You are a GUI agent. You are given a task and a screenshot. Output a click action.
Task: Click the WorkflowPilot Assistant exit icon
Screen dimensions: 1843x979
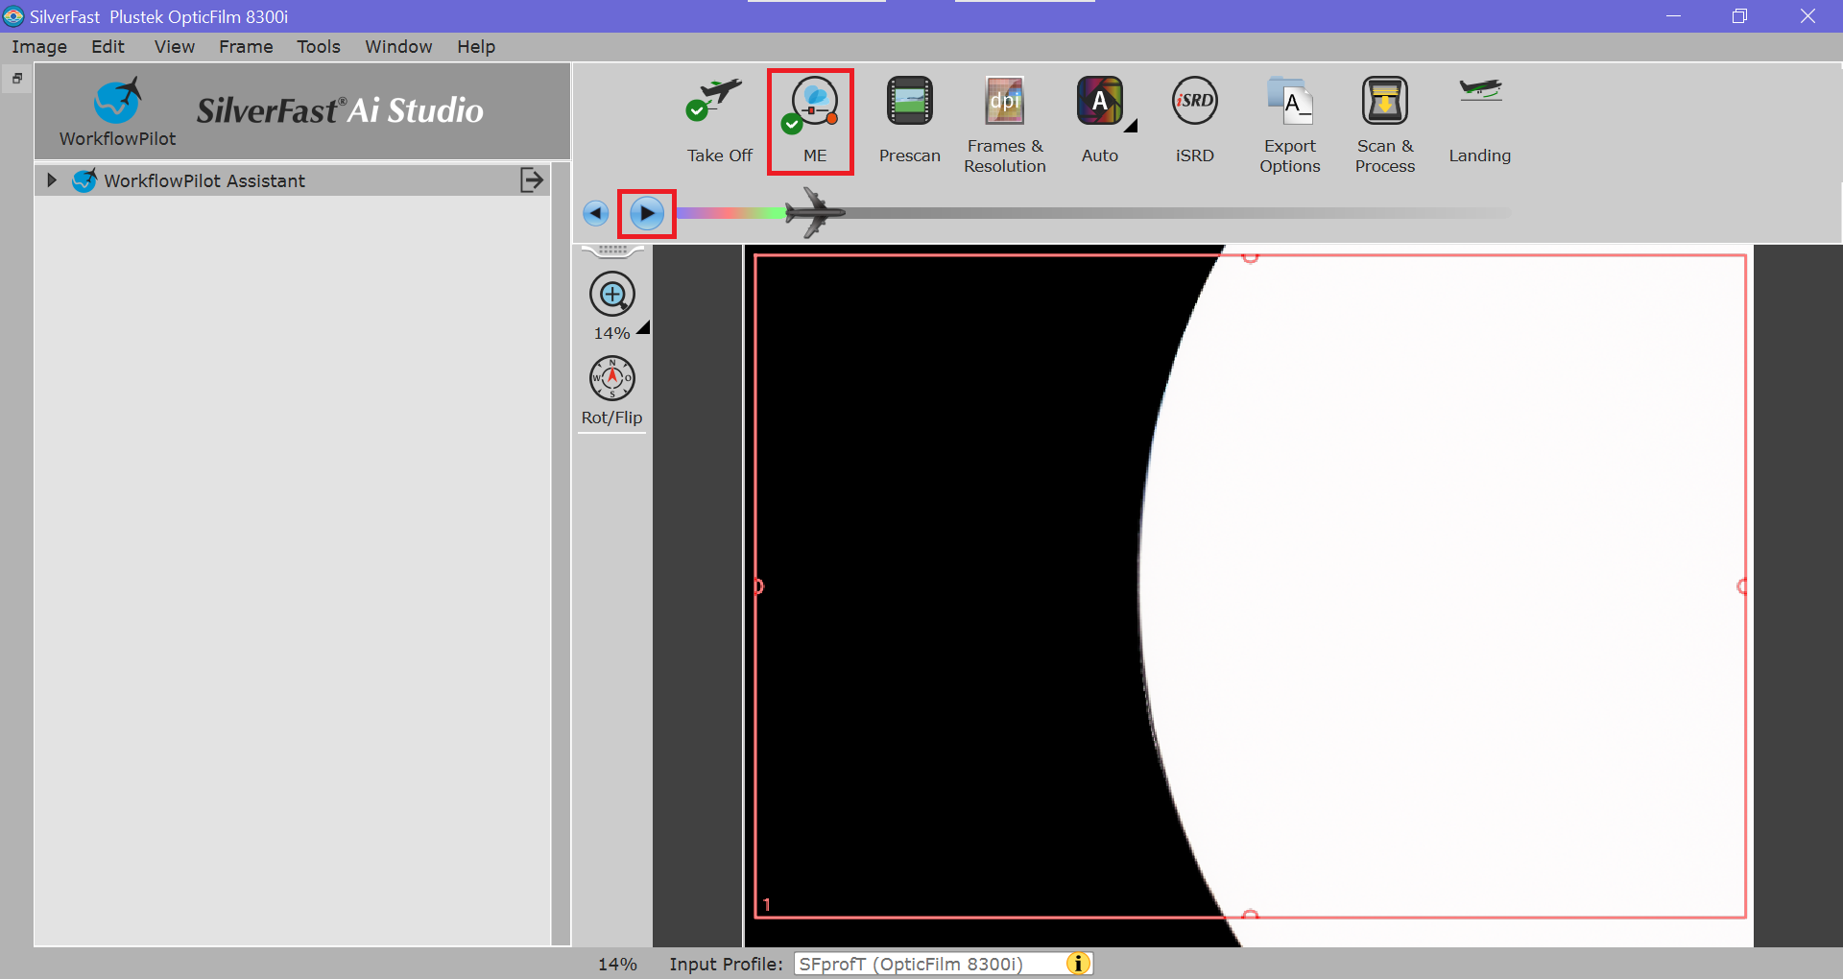click(532, 179)
